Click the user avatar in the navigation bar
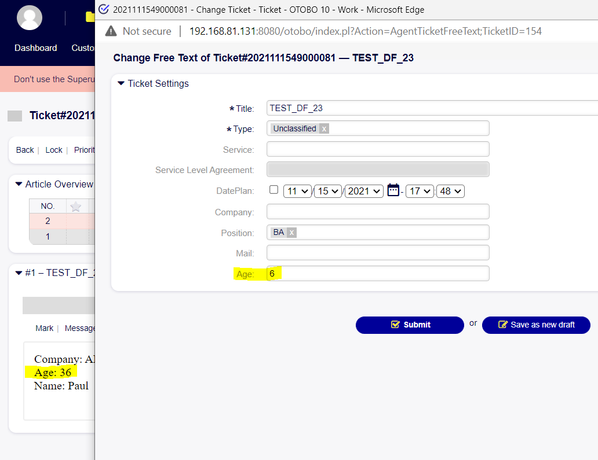The image size is (598, 460). coord(30,18)
